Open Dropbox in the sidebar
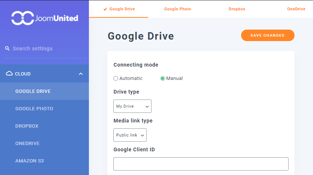 44,126
